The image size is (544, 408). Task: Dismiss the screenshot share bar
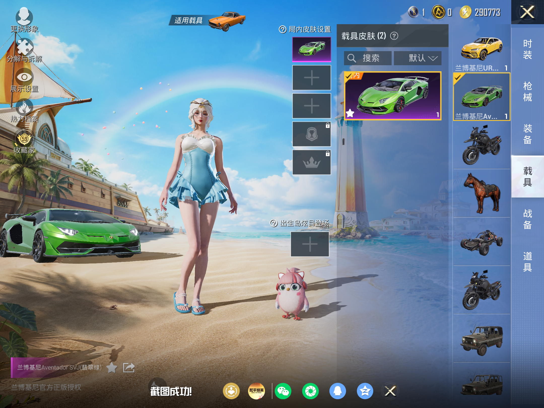pyautogui.click(x=390, y=391)
